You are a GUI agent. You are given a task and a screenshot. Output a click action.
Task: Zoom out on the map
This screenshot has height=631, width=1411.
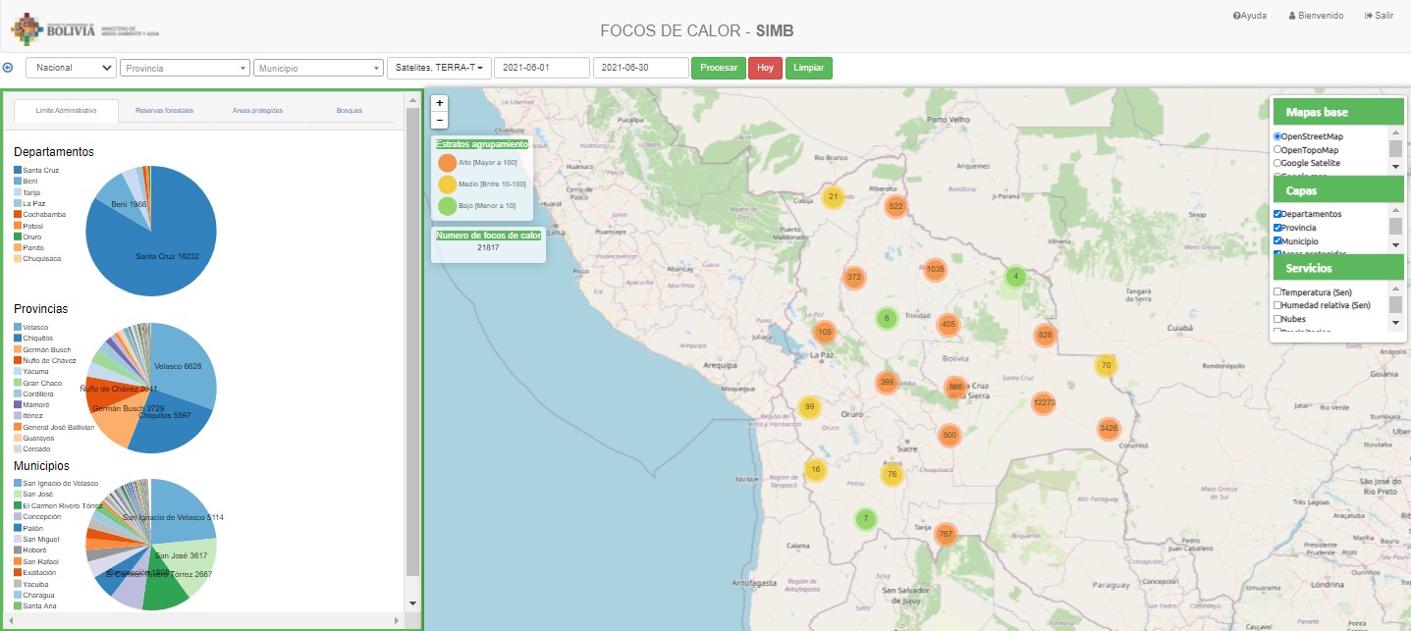point(439,120)
